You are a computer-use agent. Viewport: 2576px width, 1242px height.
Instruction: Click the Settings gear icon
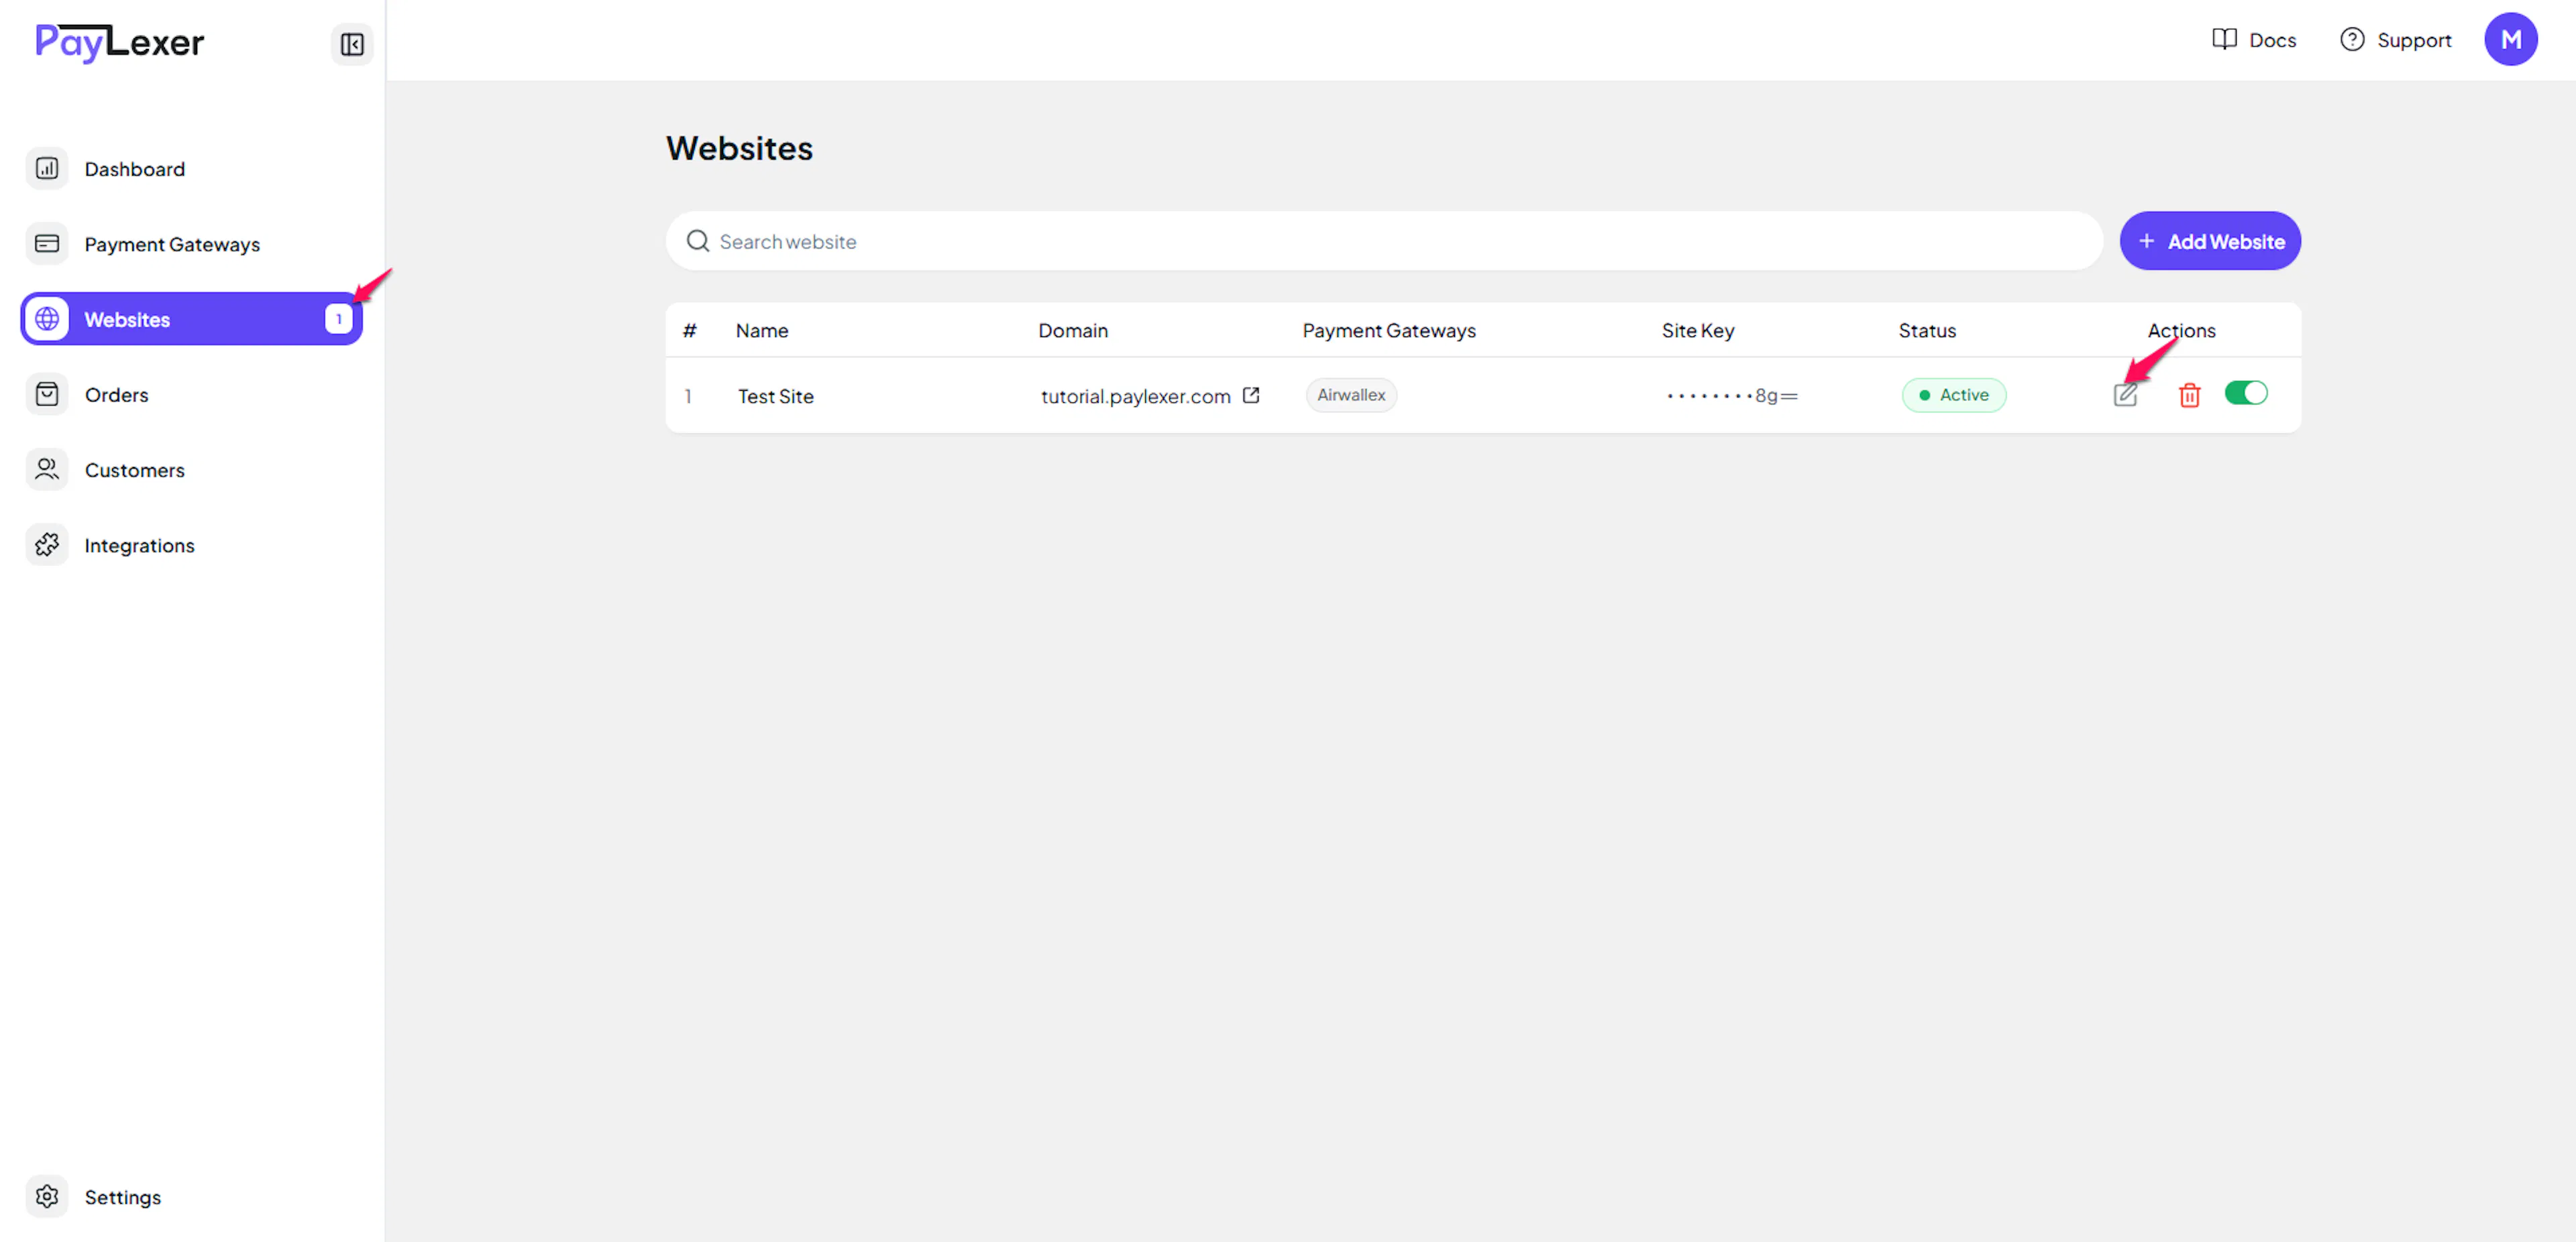point(47,1197)
